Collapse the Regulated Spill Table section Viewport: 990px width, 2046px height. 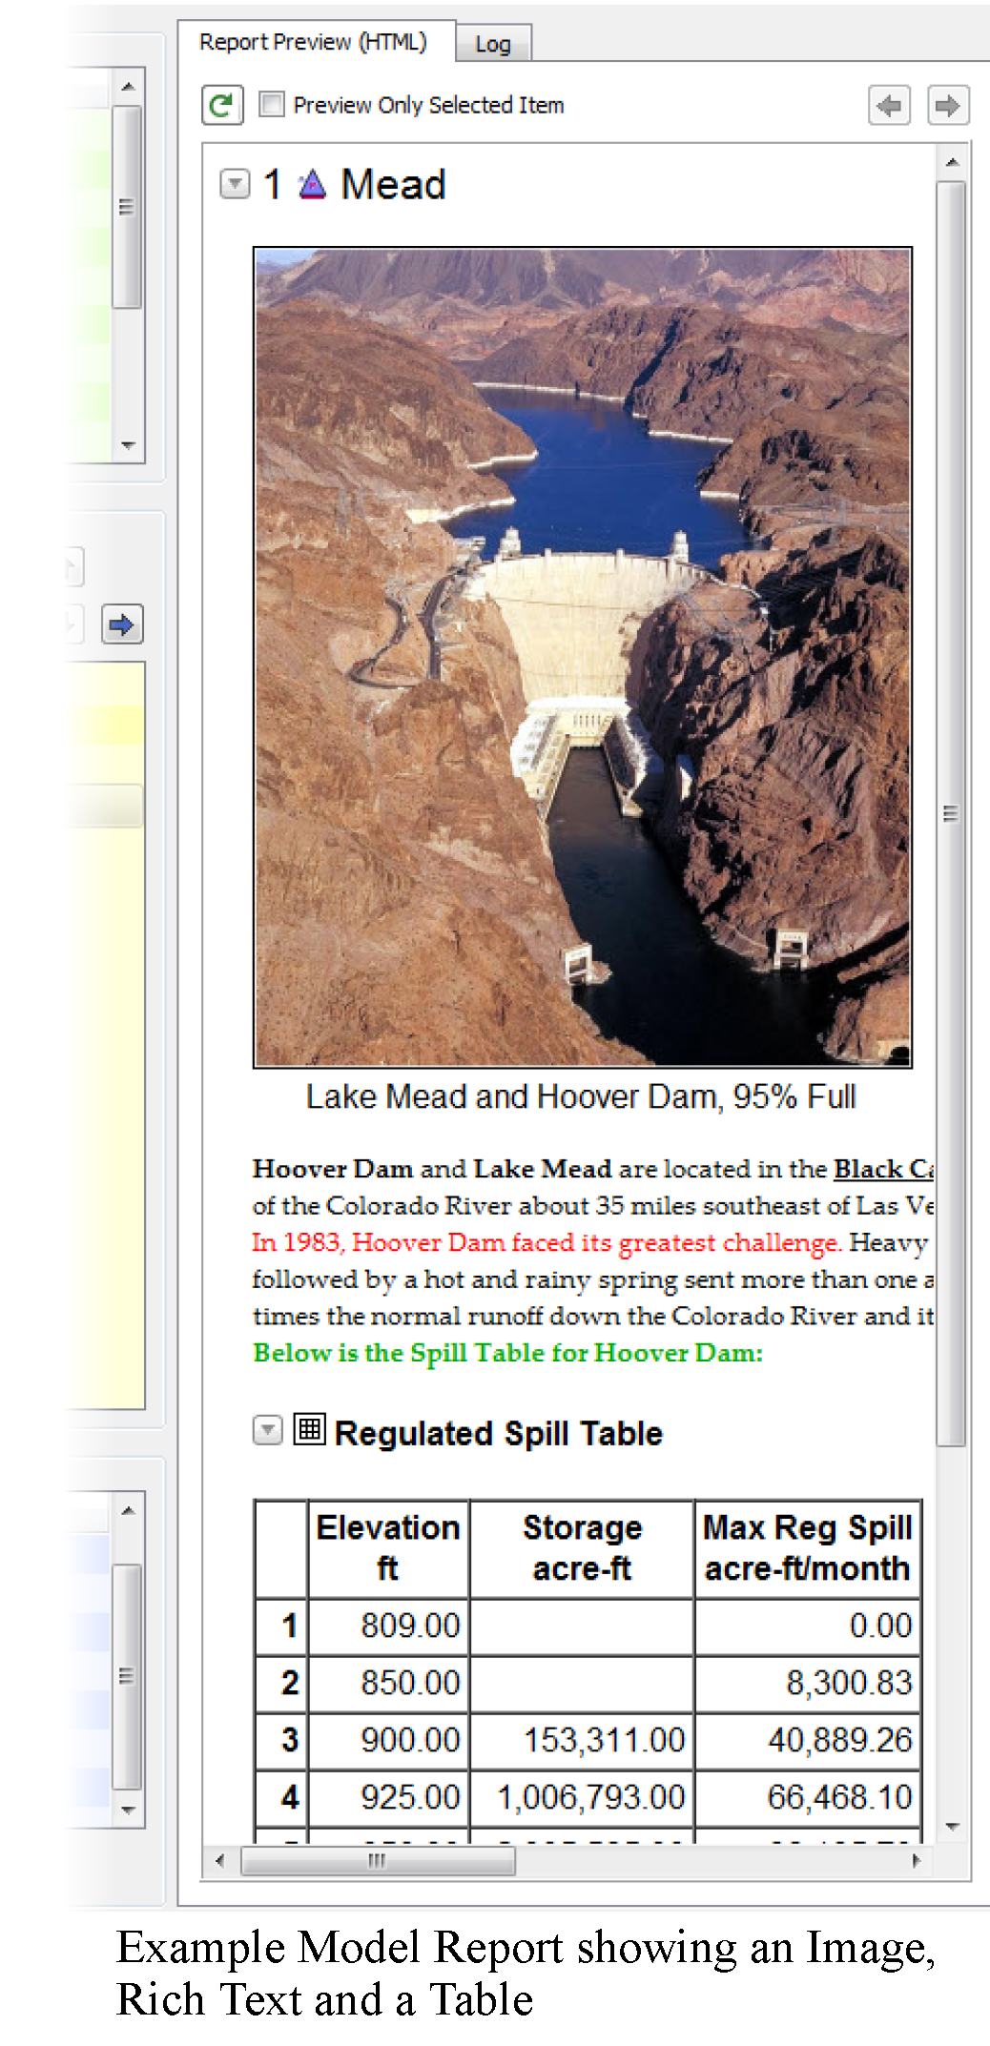click(267, 1430)
